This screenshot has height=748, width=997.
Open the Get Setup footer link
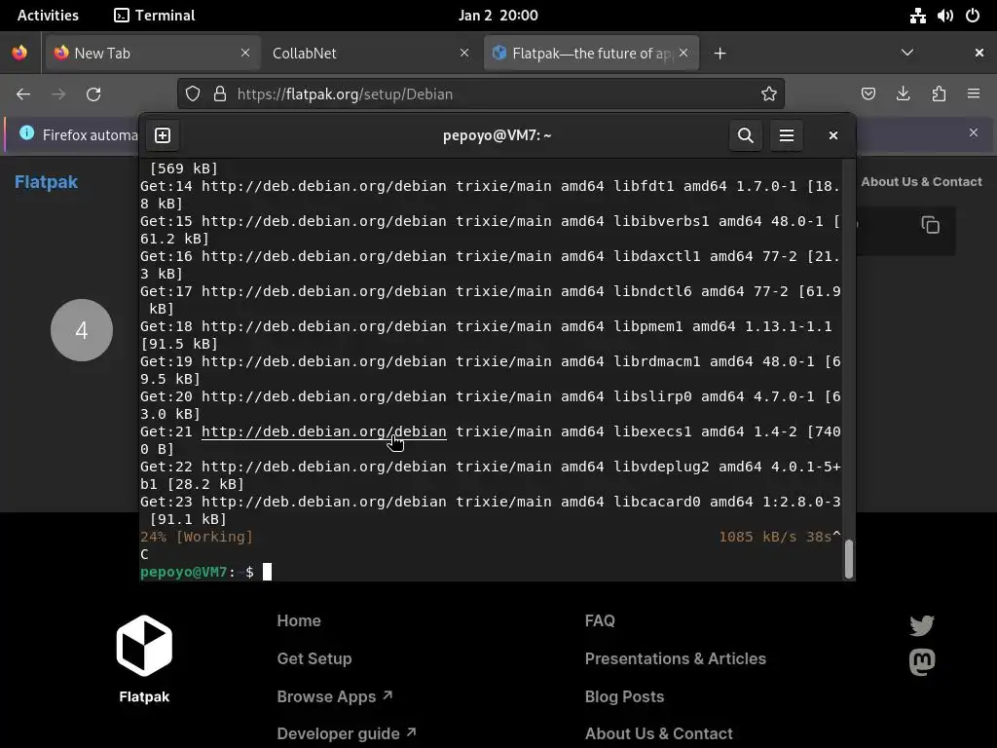(314, 658)
